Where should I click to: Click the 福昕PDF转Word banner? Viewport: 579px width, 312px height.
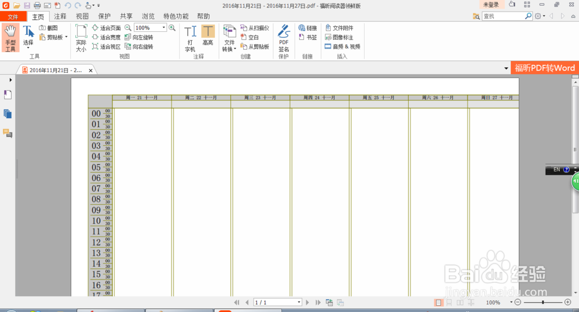point(545,68)
